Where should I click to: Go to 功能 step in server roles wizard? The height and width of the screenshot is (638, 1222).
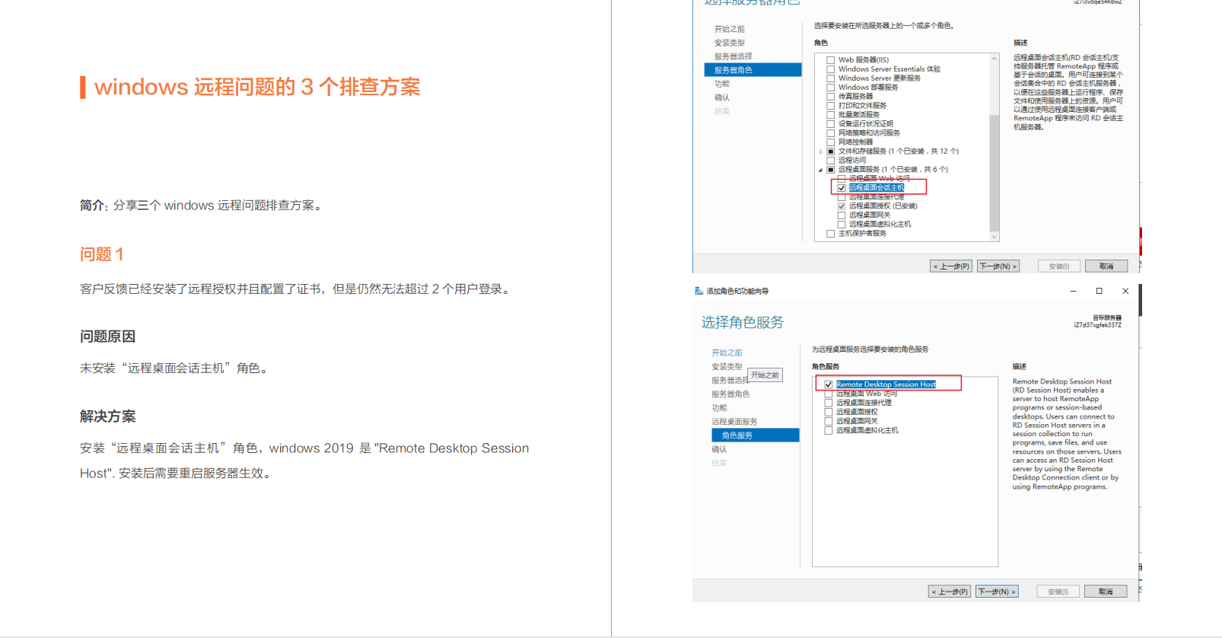click(x=721, y=84)
